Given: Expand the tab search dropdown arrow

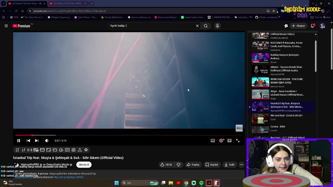Looking at the screenshot, I should click(x=3, y=3).
